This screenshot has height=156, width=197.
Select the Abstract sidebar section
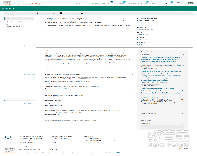pos(19,19)
